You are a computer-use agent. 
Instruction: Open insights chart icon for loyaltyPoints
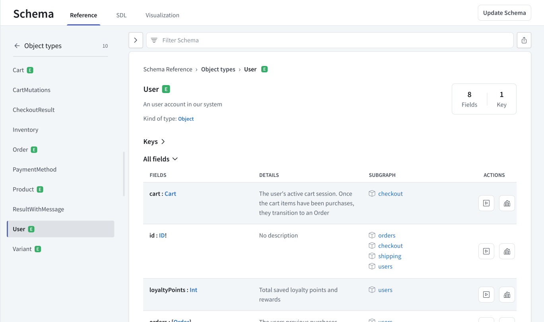pyautogui.click(x=507, y=295)
